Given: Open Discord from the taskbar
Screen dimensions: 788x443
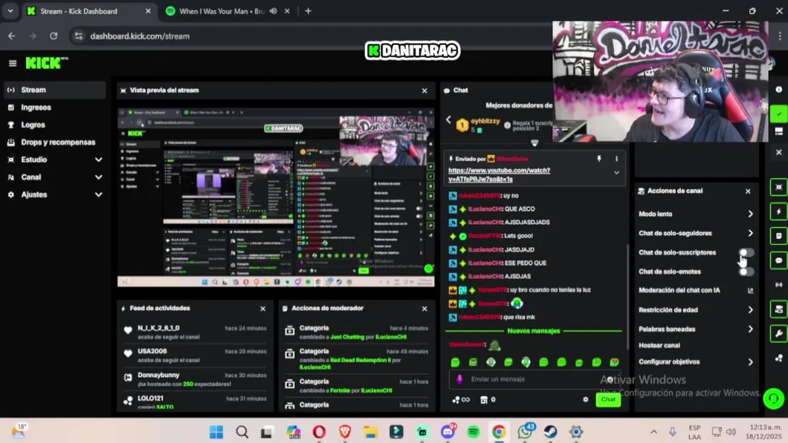Looking at the screenshot, I should tap(448, 432).
